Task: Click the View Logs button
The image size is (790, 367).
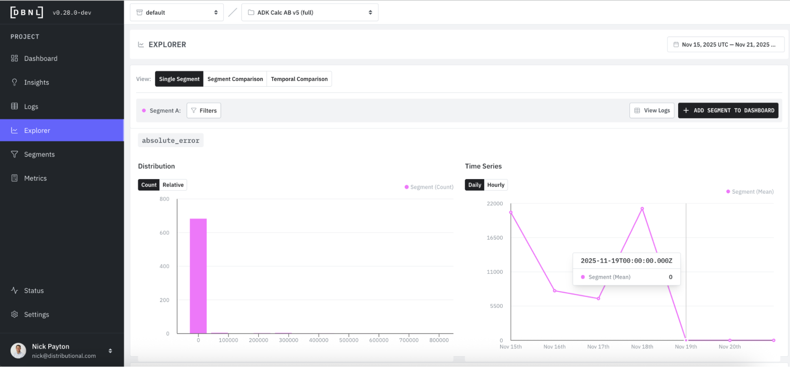Action: 652,110
